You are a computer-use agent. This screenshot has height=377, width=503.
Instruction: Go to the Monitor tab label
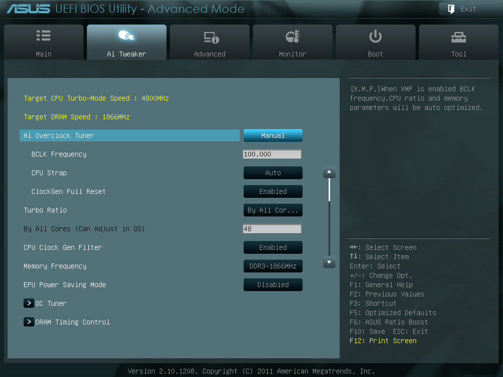293,54
